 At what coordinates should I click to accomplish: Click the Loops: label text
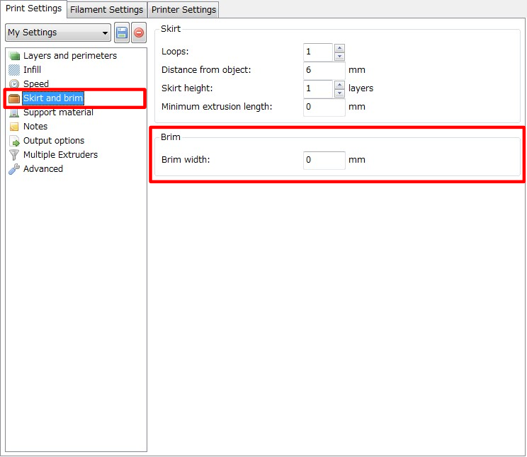175,52
